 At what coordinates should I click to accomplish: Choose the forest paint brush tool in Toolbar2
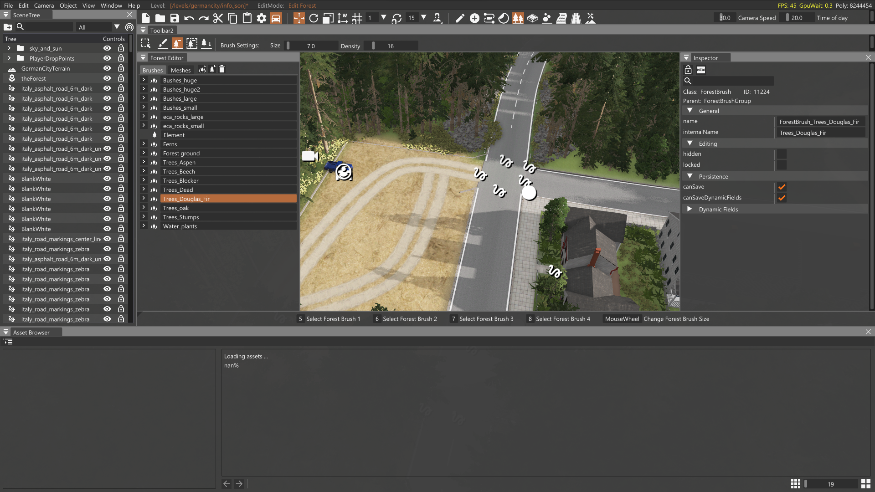pos(163,43)
